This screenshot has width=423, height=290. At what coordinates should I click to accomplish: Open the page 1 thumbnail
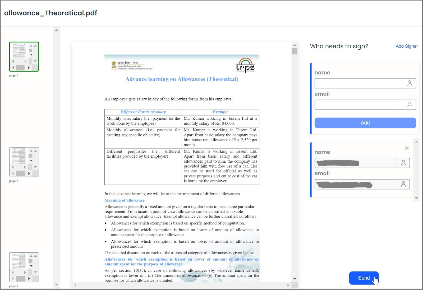(24, 57)
